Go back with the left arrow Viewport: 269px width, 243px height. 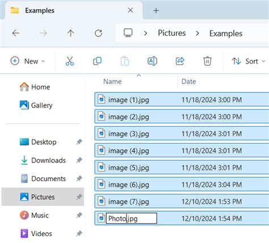pos(16,33)
